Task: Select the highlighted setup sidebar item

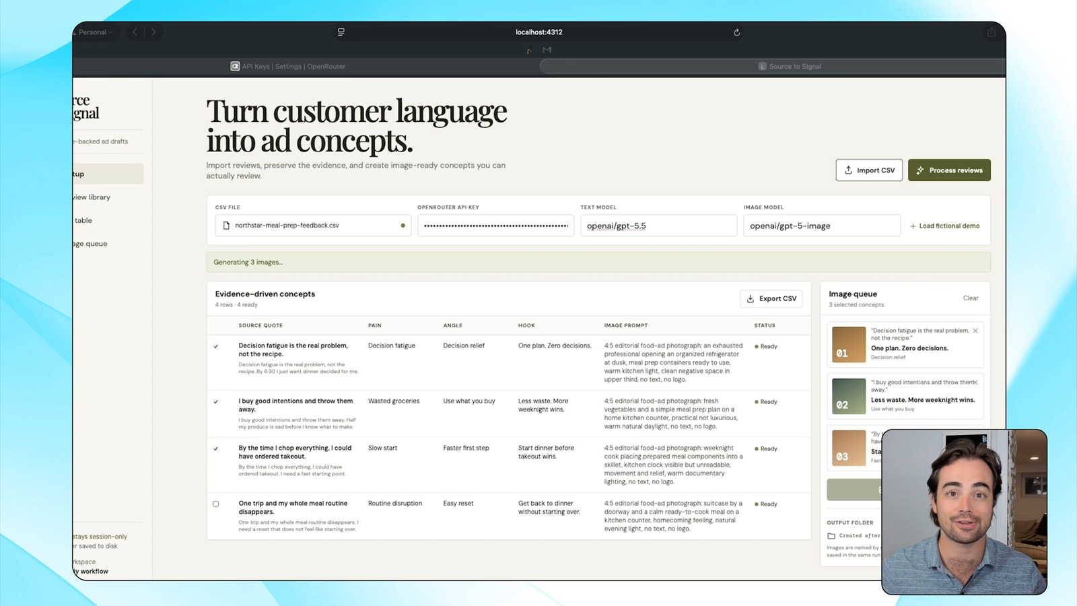Action: coord(108,174)
